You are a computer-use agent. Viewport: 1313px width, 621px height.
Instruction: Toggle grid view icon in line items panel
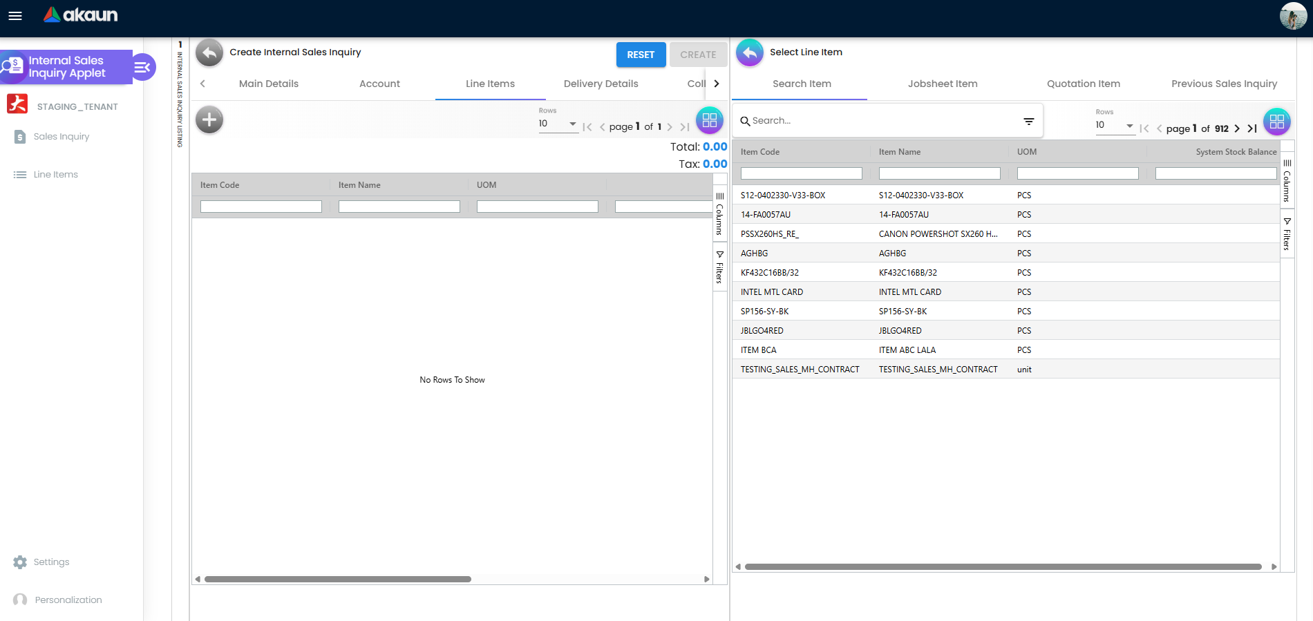pyautogui.click(x=710, y=120)
